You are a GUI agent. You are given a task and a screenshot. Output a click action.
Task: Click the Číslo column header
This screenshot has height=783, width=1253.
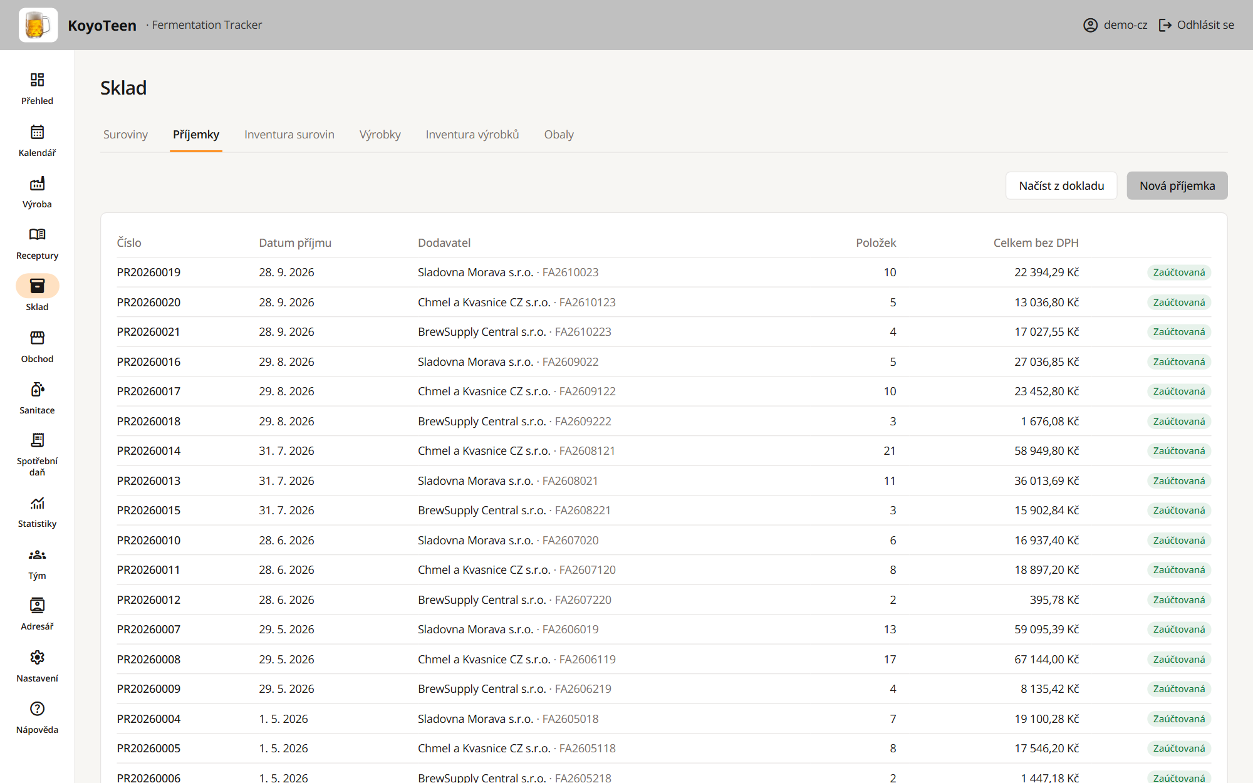click(129, 243)
